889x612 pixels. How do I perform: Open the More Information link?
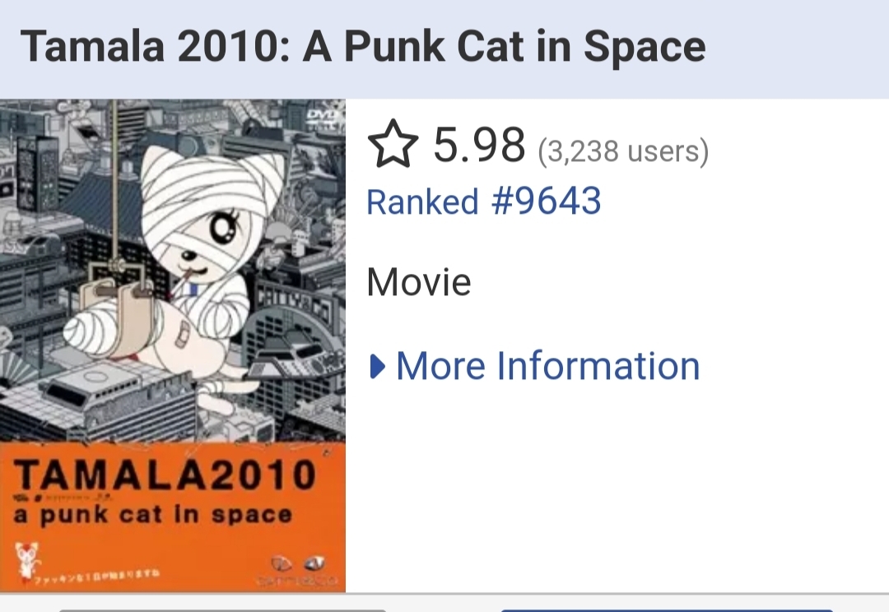click(547, 367)
